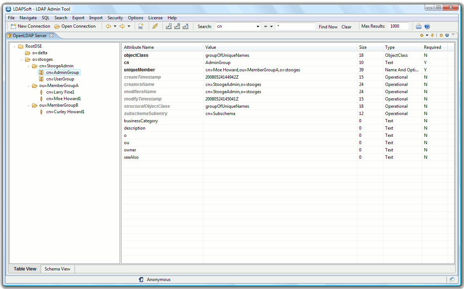Viewport: 464px width, 289px height.
Task: Open the dropdown next to the plus icon
Action: coord(427,35)
